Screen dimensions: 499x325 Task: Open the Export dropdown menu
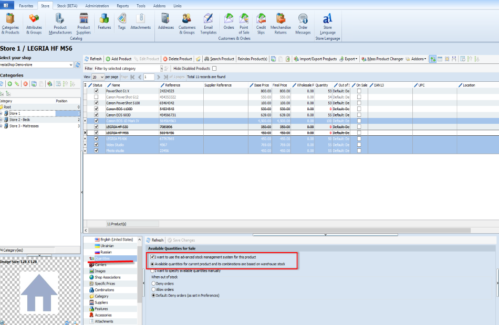click(x=348, y=59)
